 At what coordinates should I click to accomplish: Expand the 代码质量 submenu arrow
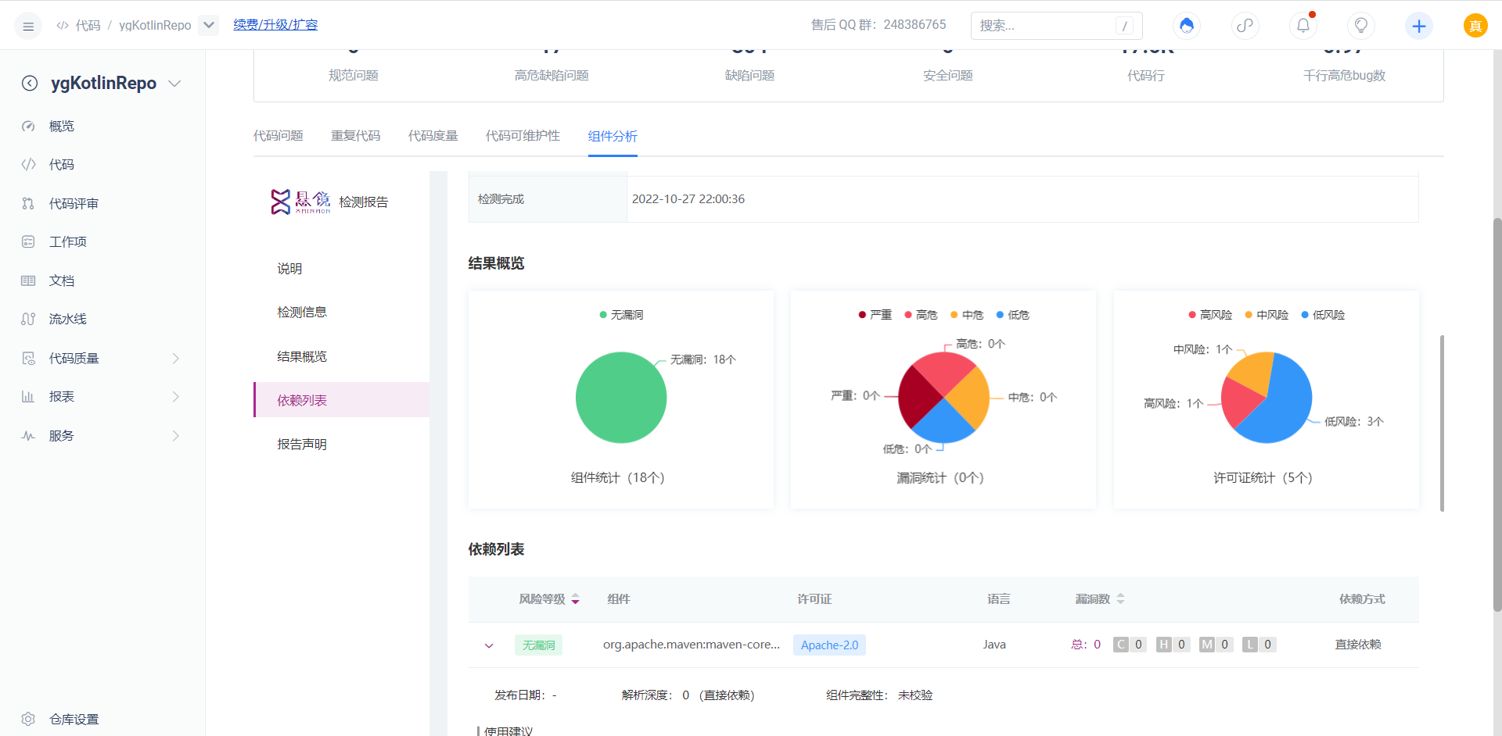click(x=176, y=359)
